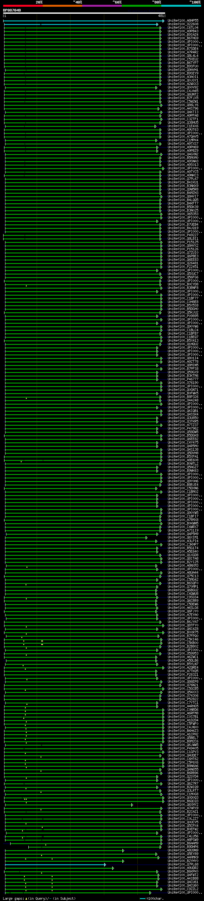This screenshot has width=204, height=901.
Task: Click the UniRef100_C3ZTF1 entry
Action: 183,119
